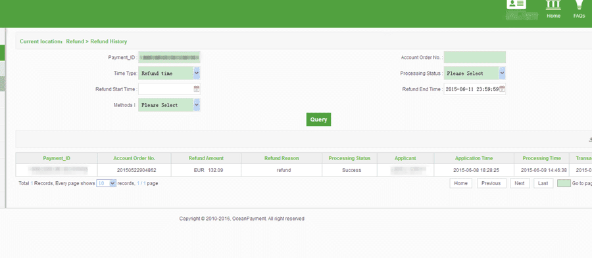Click the Processing Status column header

(350, 158)
